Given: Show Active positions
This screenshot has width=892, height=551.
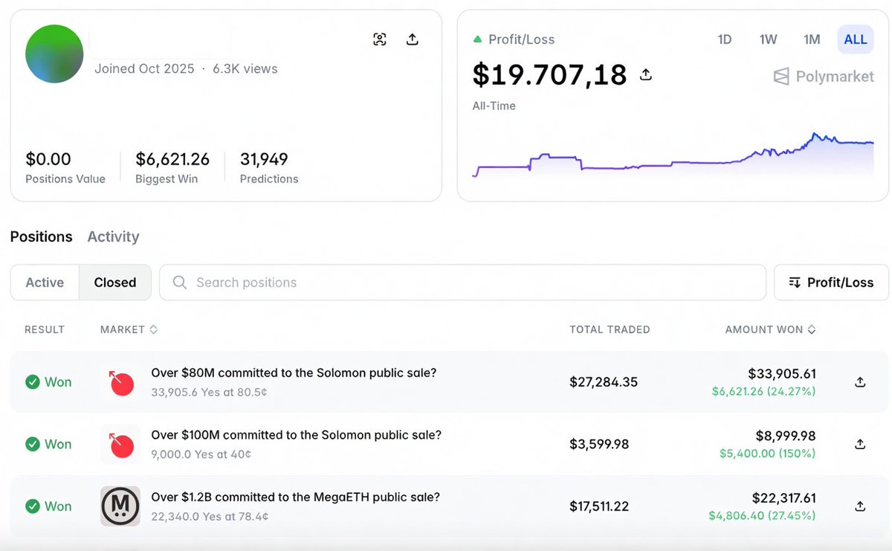Looking at the screenshot, I should click(45, 283).
